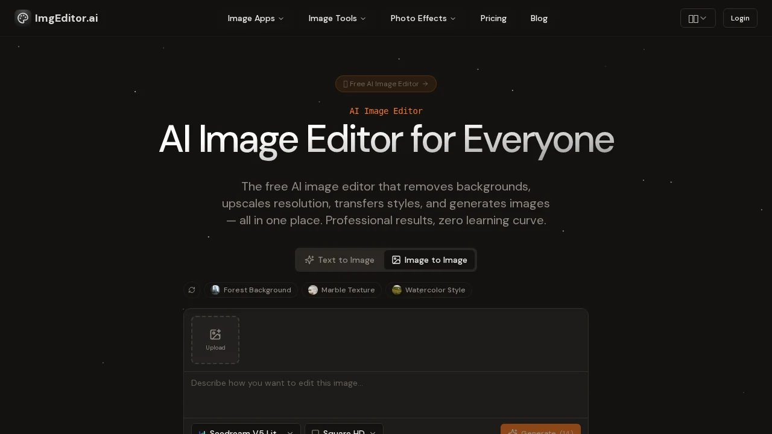Click the Free AI Image Editor badge
772x434 pixels.
tap(386, 84)
